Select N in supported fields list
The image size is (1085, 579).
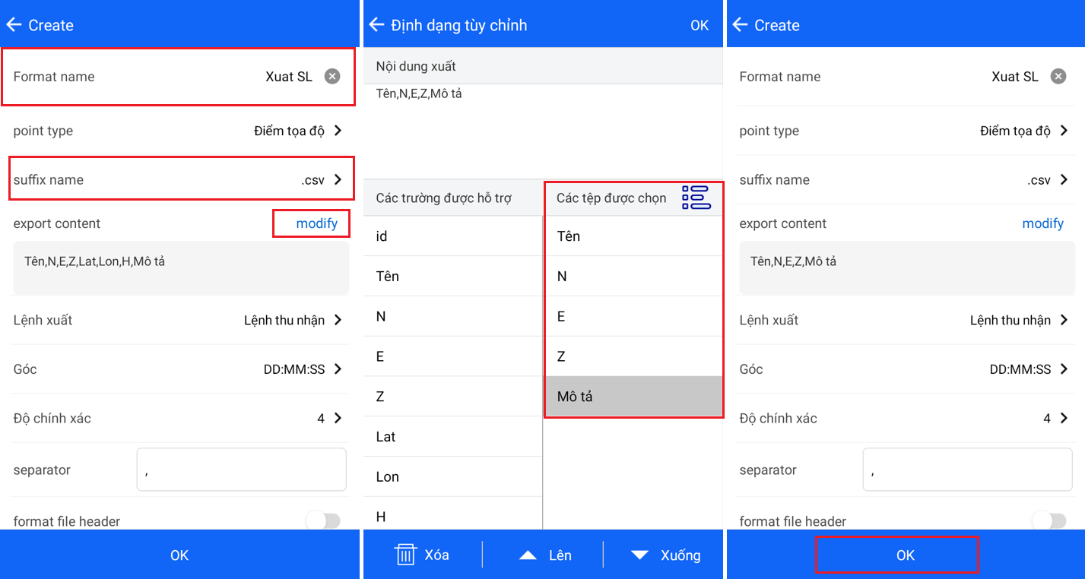(x=452, y=316)
